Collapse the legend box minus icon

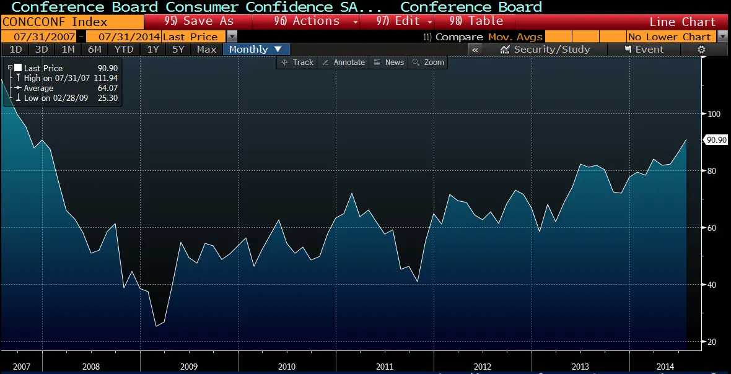point(11,68)
